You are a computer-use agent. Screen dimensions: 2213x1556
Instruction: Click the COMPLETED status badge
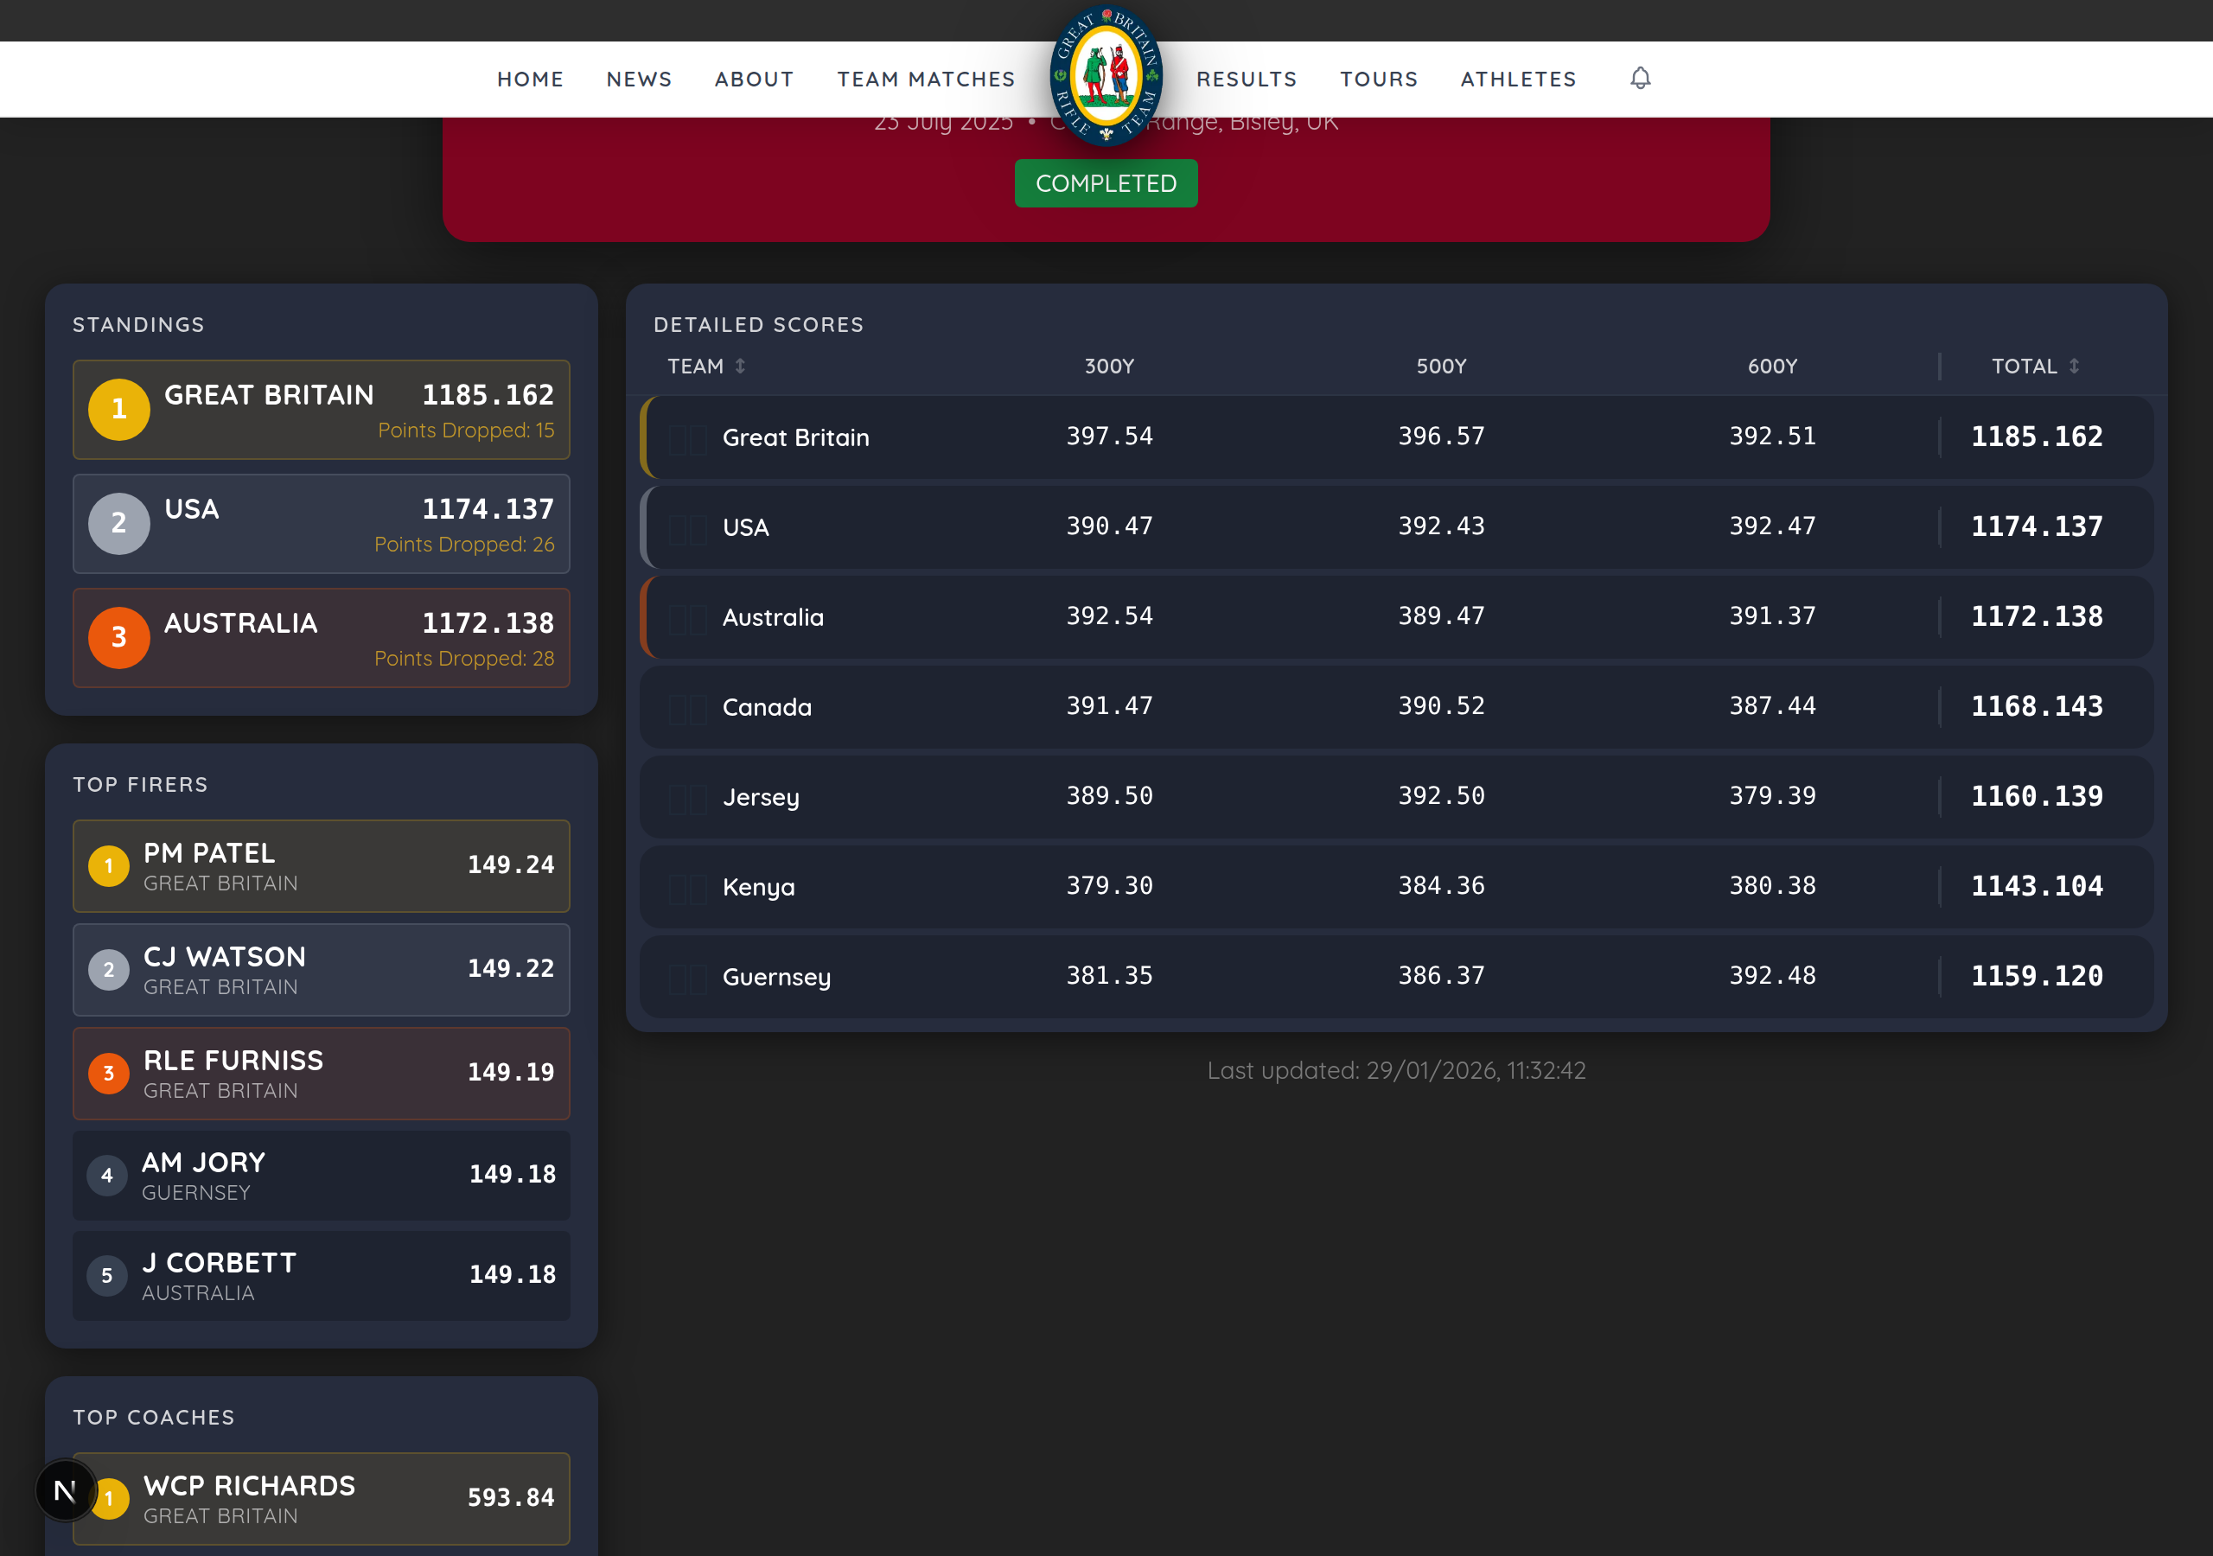[1106, 183]
